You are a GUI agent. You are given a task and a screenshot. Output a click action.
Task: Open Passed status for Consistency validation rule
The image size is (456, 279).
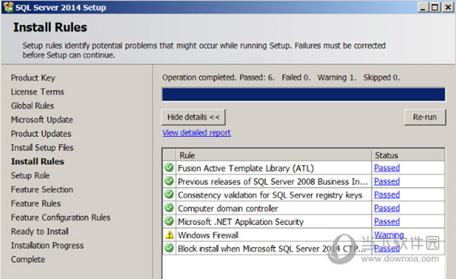pyautogui.click(x=387, y=195)
